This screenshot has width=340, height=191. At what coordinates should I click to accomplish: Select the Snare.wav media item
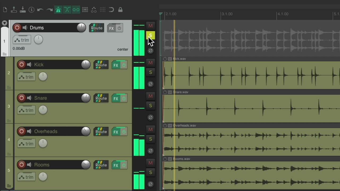(251, 108)
